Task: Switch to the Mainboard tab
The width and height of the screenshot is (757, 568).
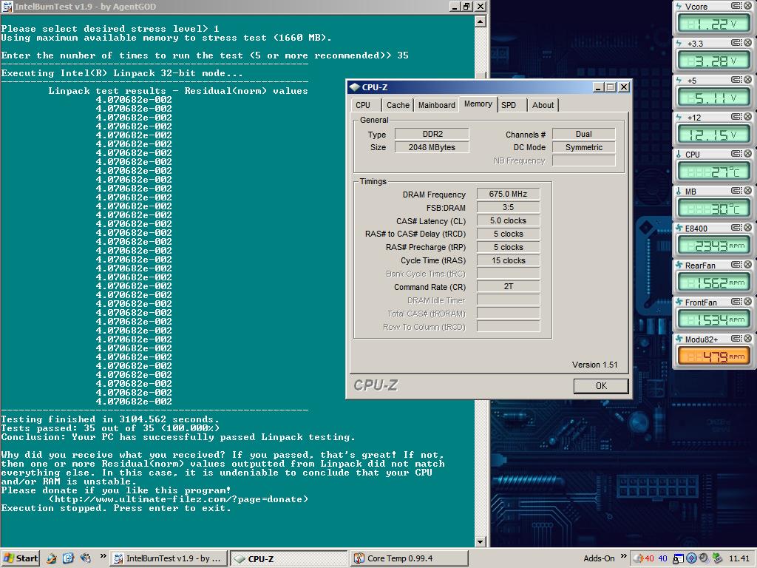Action: pos(436,105)
